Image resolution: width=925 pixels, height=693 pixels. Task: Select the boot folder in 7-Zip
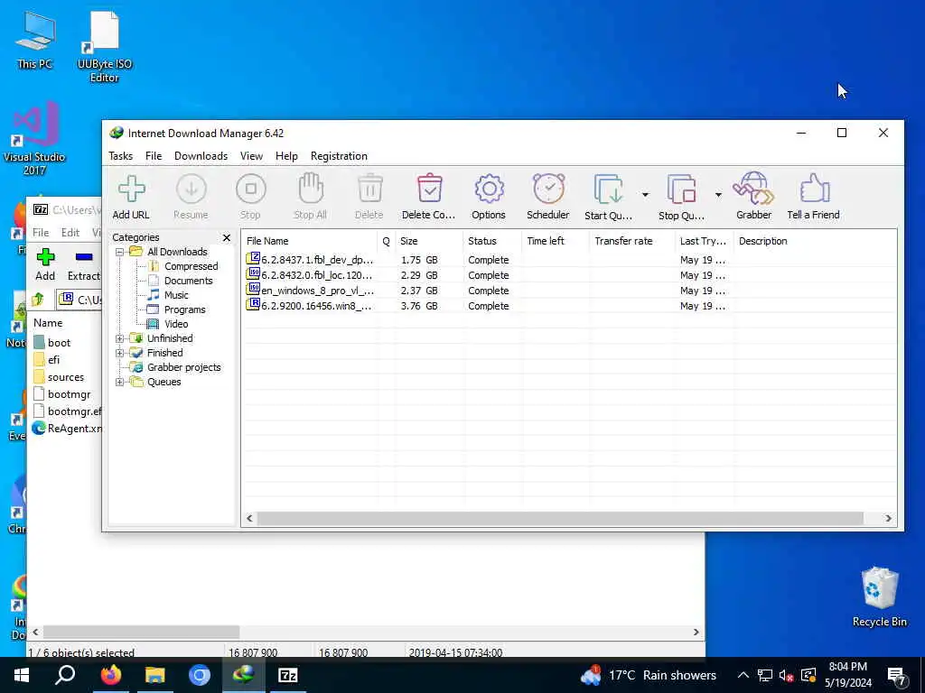(x=59, y=343)
